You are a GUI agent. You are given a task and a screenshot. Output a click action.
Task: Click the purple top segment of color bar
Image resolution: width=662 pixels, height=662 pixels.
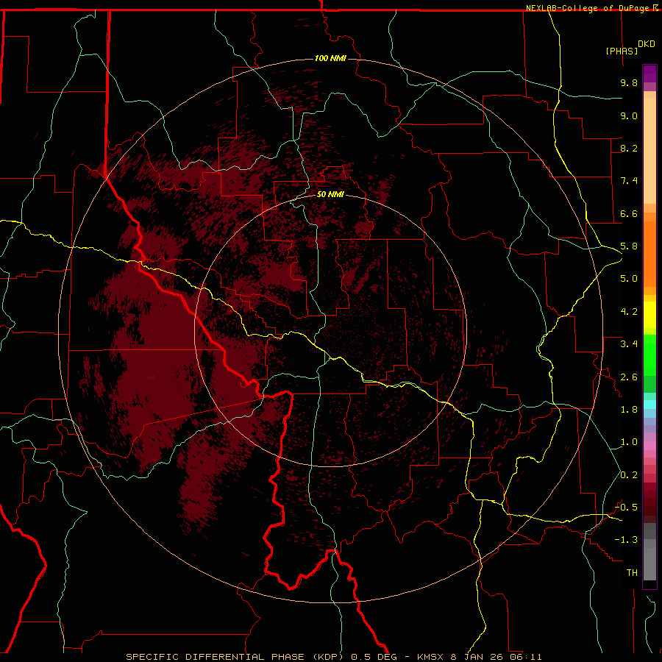coord(649,74)
